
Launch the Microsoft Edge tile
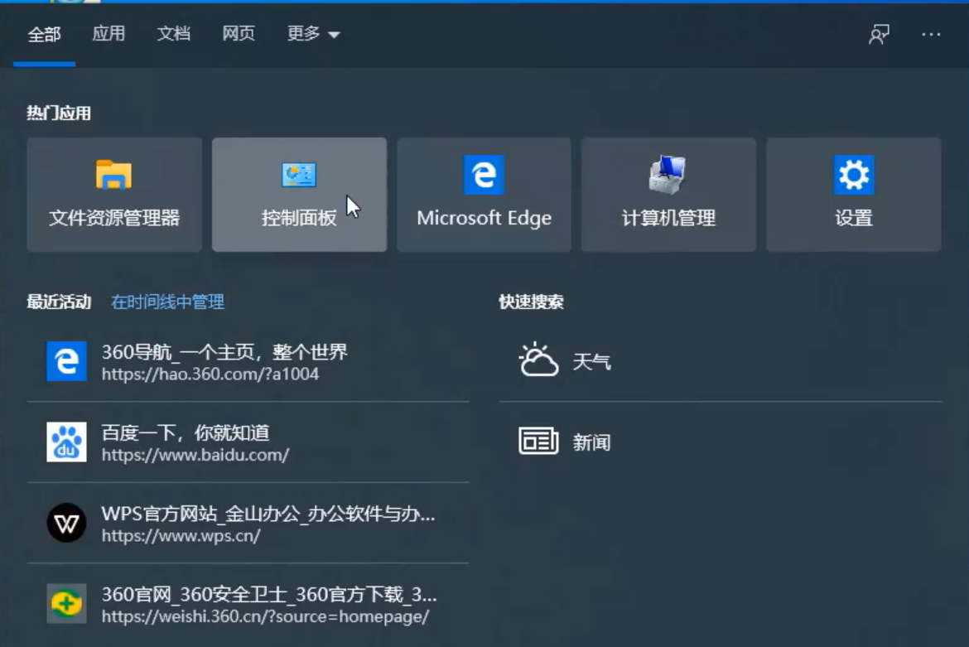coord(484,195)
